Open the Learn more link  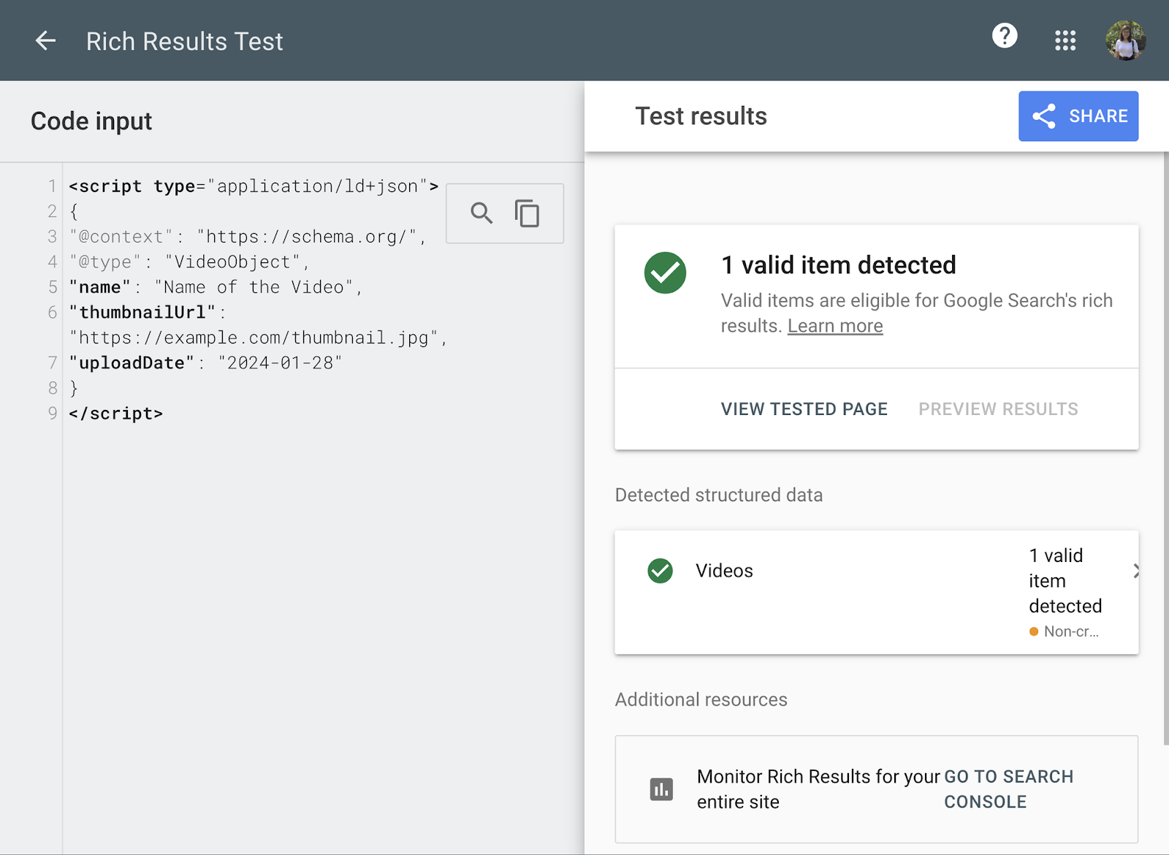click(835, 326)
